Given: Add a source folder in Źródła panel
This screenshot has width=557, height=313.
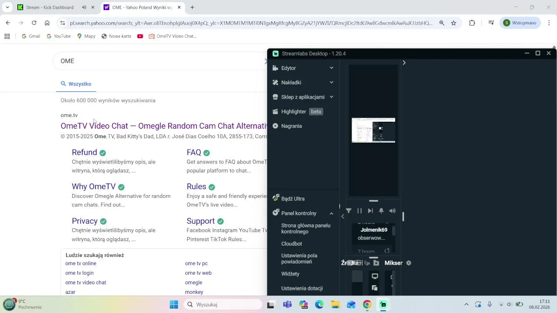Looking at the screenshot, I should click(376, 263).
